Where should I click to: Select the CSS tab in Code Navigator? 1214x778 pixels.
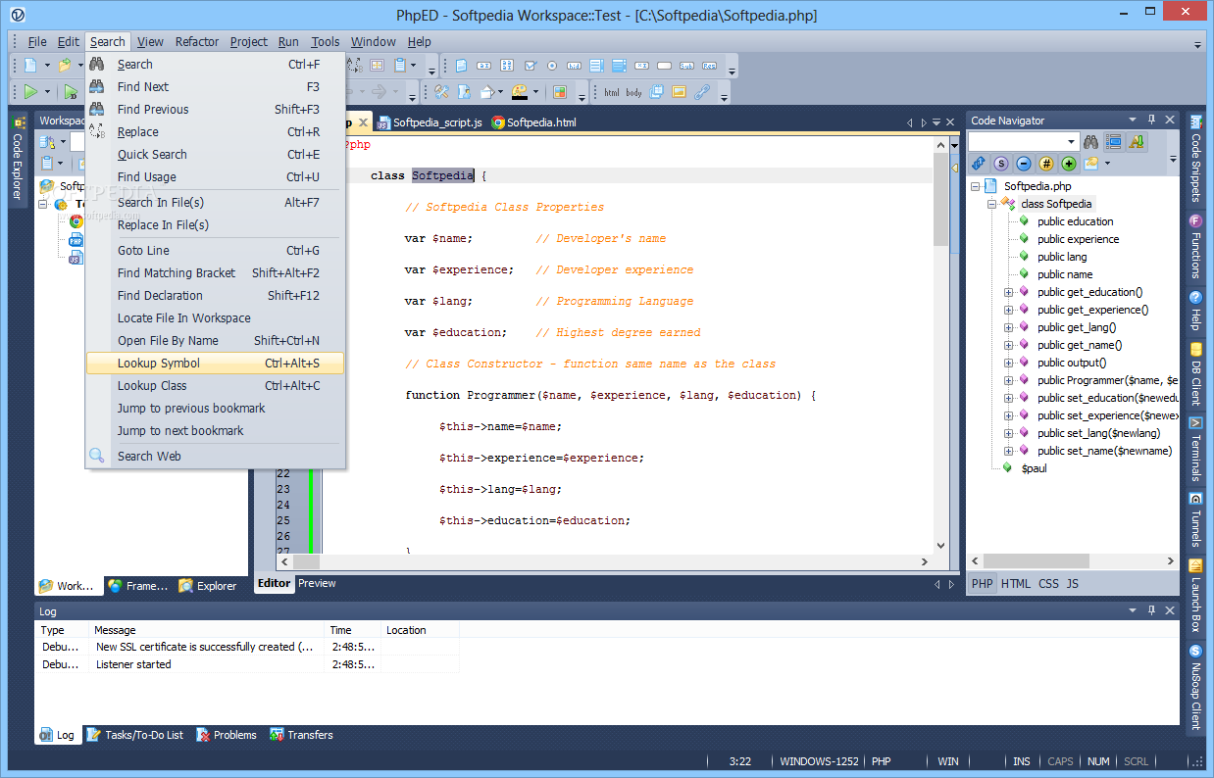(1048, 583)
